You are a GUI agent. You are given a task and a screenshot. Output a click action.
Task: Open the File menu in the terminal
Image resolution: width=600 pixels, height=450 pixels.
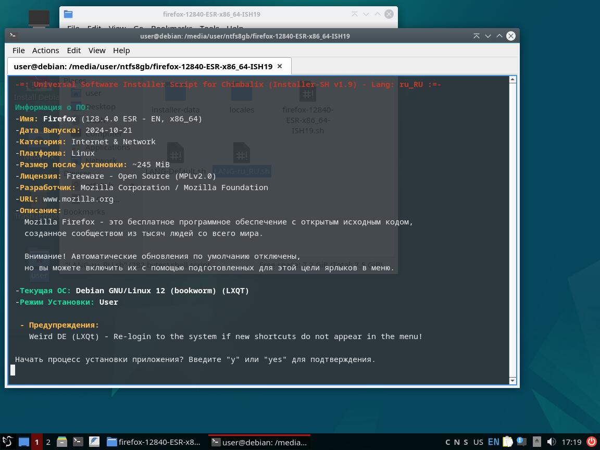(x=18, y=51)
